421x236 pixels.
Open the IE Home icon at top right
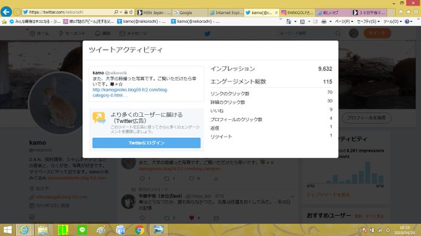point(401,12)
